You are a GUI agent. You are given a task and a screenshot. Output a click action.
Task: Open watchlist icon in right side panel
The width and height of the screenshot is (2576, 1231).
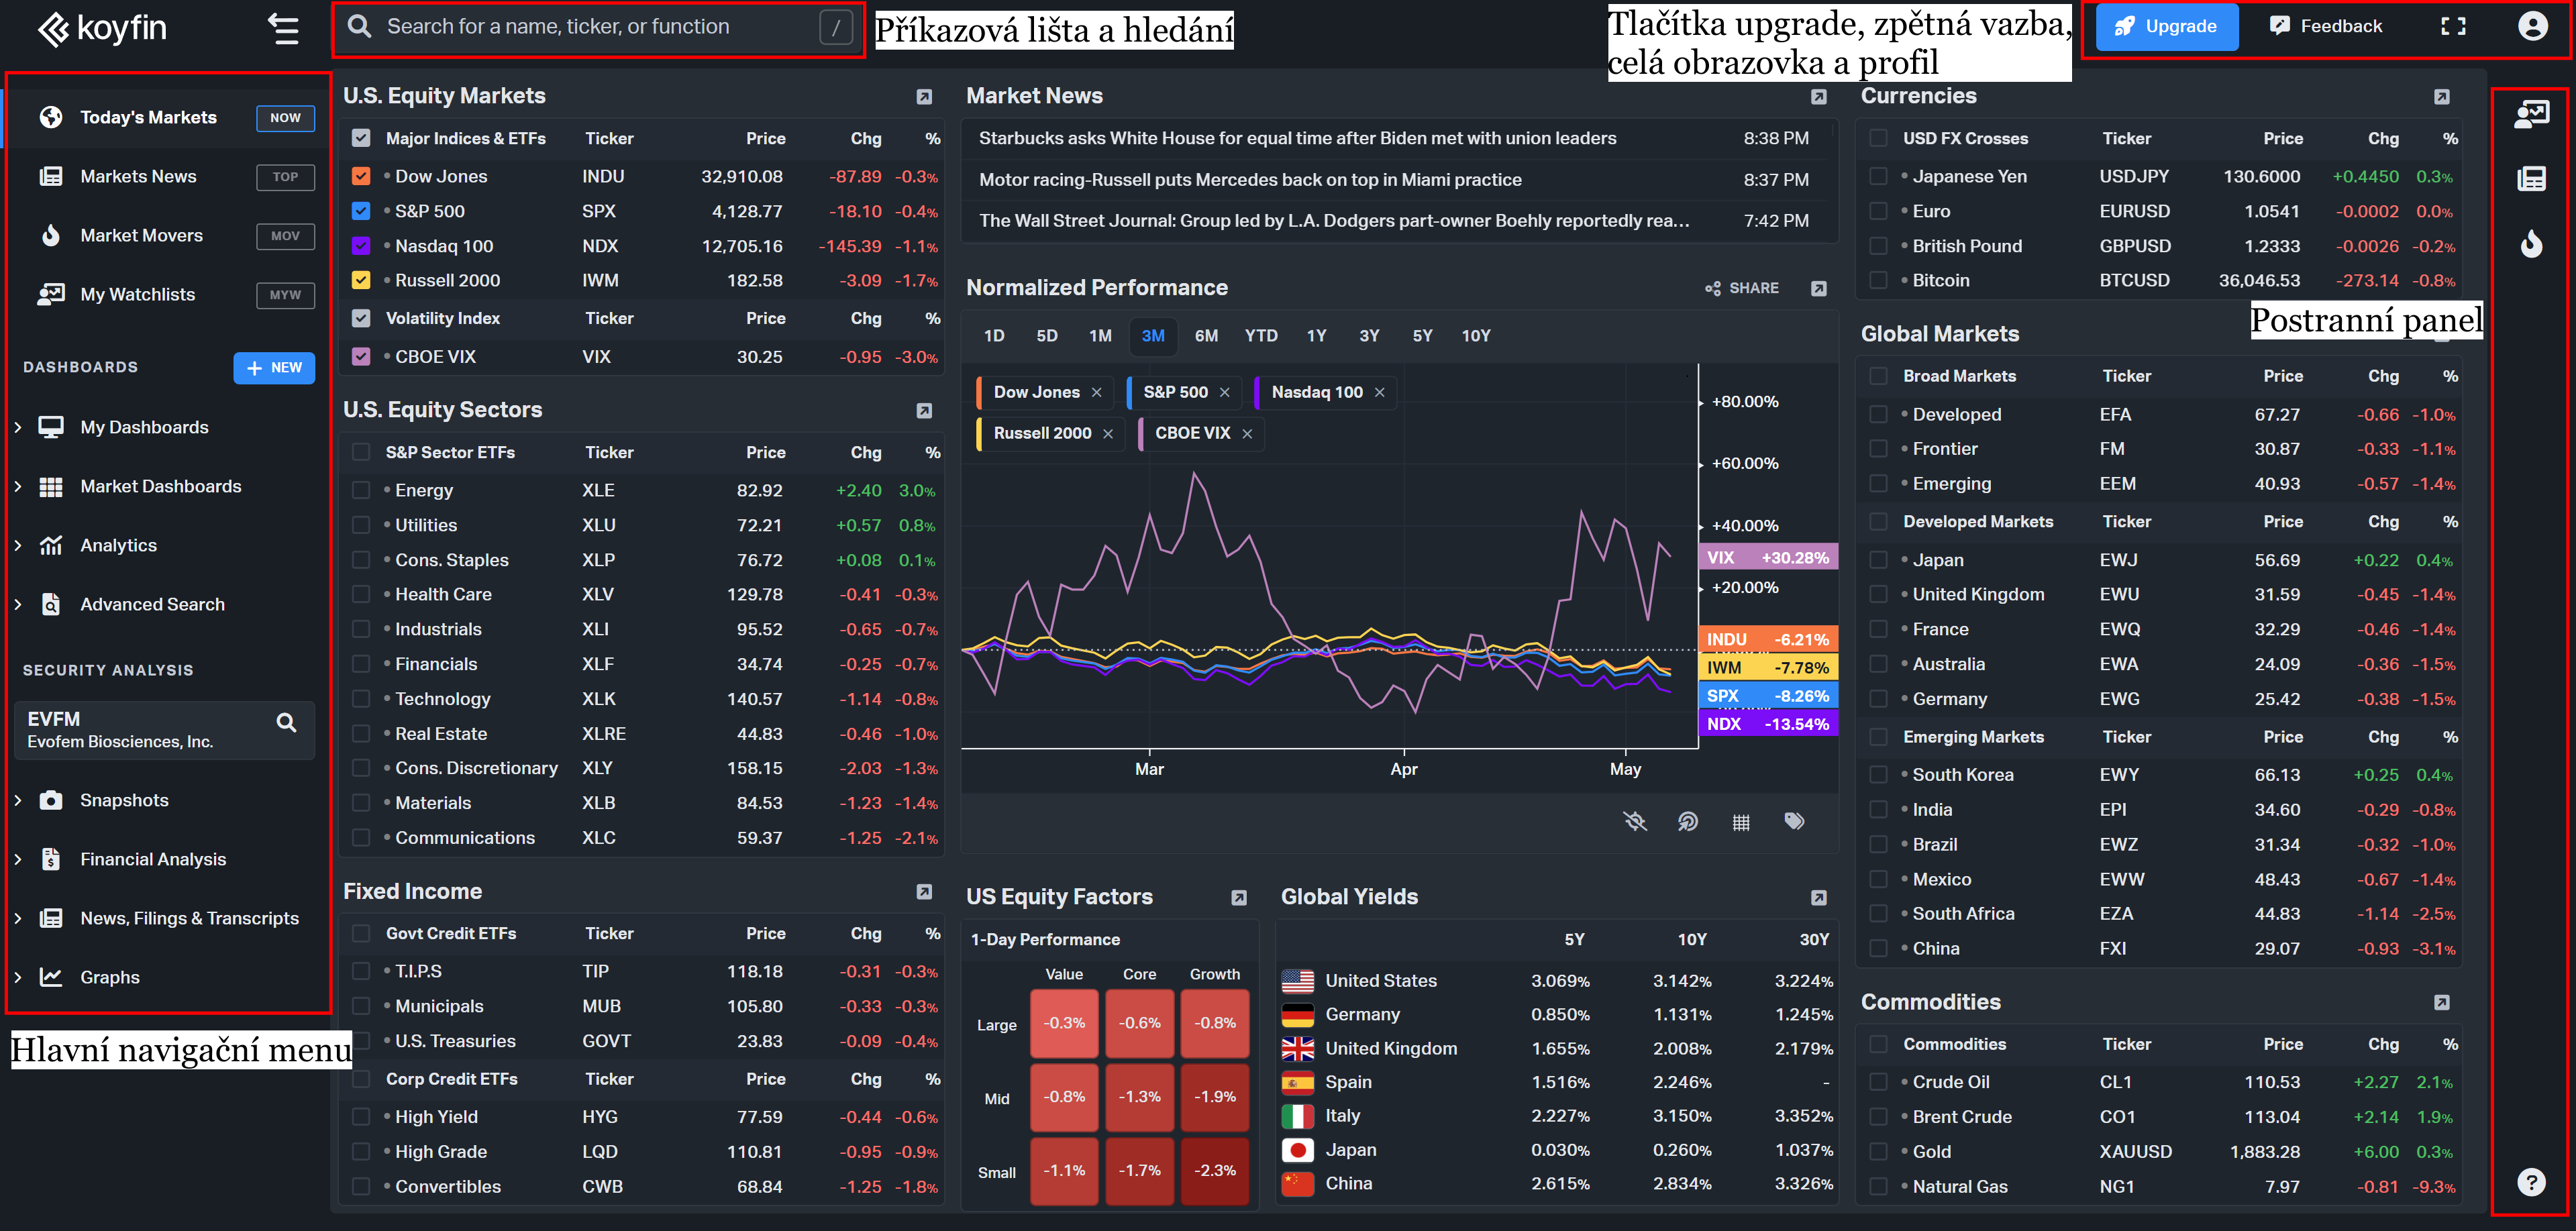[2531, 115]
